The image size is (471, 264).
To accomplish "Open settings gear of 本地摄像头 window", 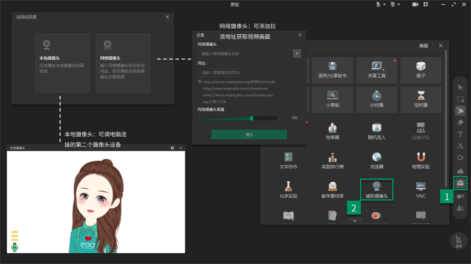I will [172, 148].
